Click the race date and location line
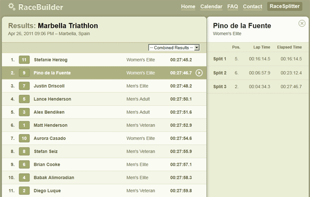Viewport: 310px width, 197px height. click(49, 34)
